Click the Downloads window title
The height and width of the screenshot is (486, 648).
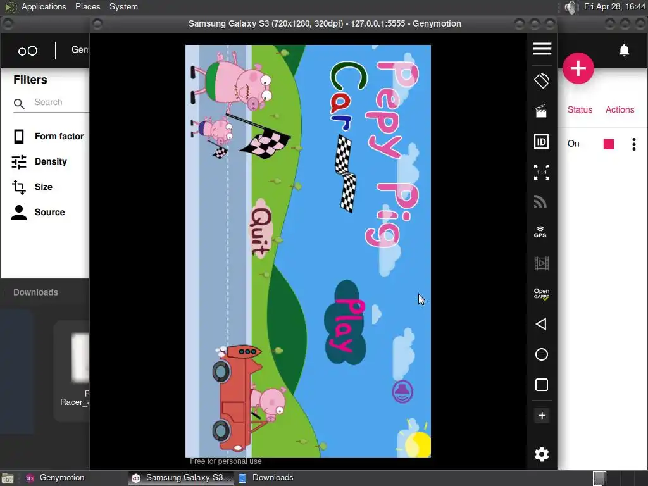[x=35, y=292]
